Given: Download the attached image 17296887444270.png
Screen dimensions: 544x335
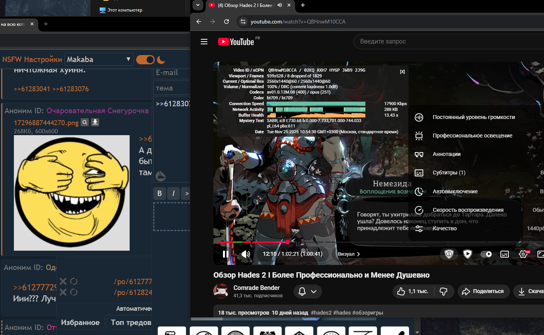Looking at the screenshot, I should (x=95, y=122).
